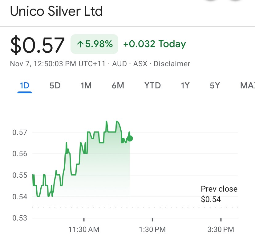Click the $0.57 stock price
The width and height of the screenshot is (255, 239).
click(38, 45)
